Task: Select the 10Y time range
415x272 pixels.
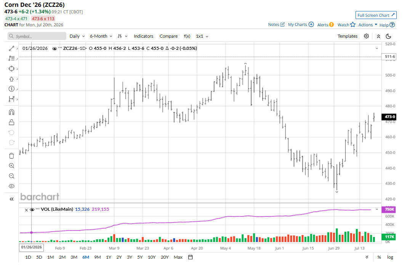Action: 152,257
